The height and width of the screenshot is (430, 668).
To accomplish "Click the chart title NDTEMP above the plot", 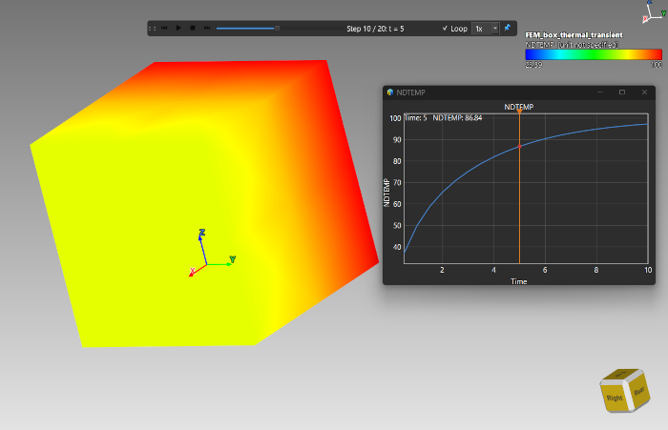I will coord(519,107).
